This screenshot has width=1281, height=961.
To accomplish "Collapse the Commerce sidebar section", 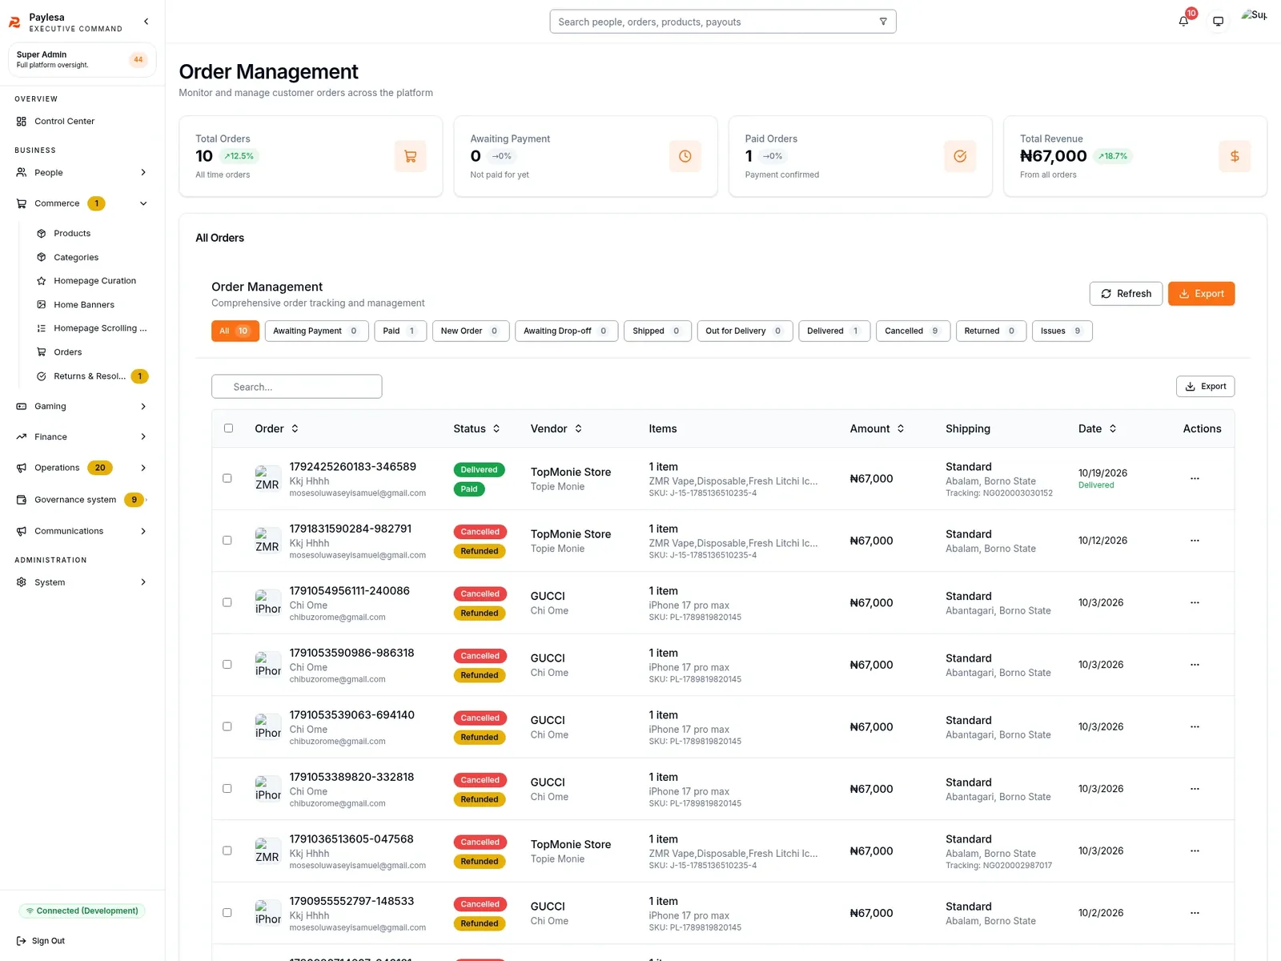I will point(82,203).
